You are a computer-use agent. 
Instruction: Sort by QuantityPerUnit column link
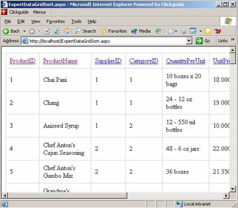pos(186,61)
